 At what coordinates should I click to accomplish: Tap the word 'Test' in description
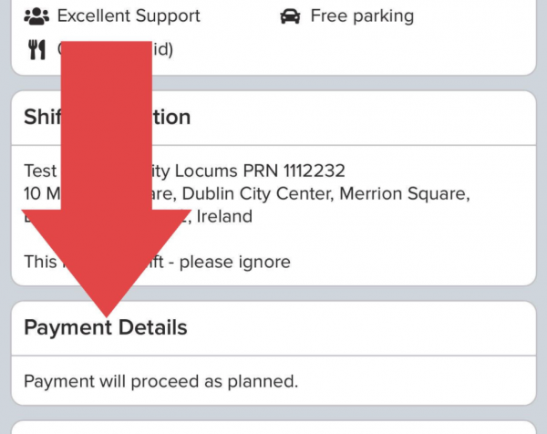click(x=40, y=170)
